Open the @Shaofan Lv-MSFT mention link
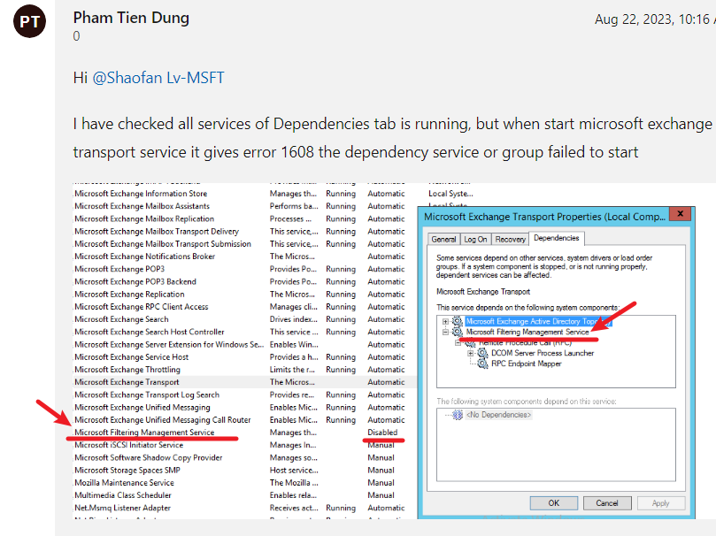This screenshot has height=536, width=716. pos(158,78)
